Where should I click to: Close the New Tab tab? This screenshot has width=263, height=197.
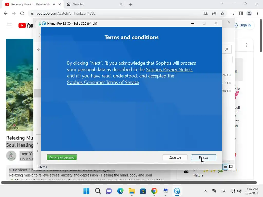coord(121,4)
